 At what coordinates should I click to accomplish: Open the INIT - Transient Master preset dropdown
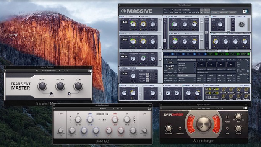(49, 71)
